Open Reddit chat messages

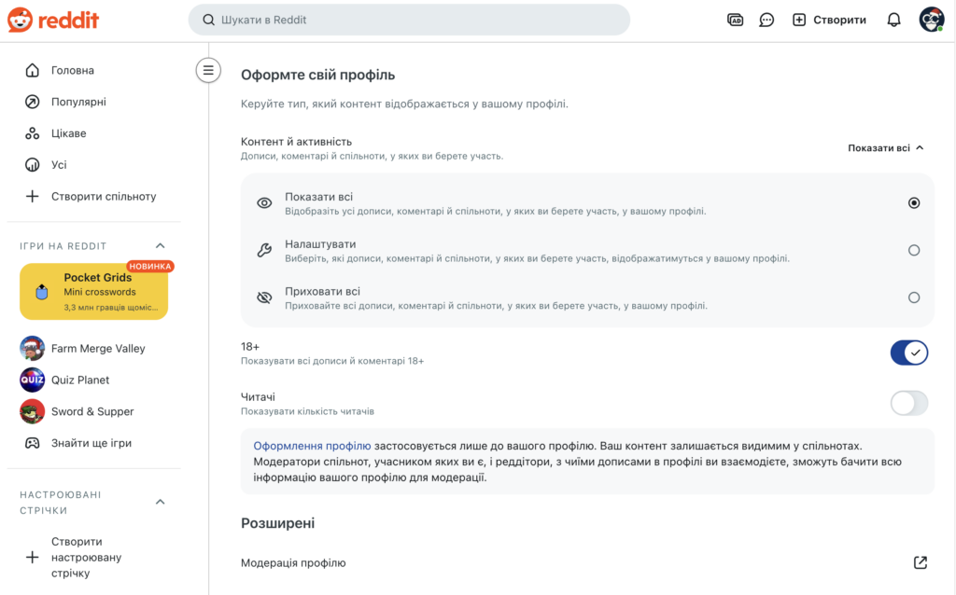(x=766, y=19)
